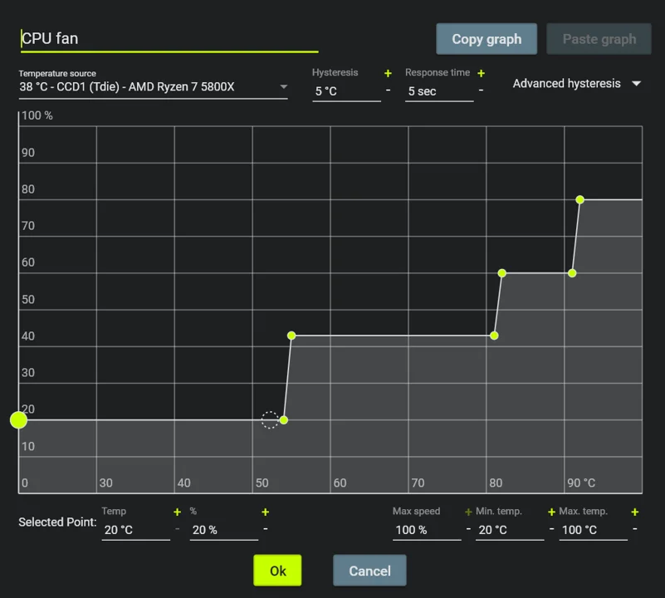Confirm changes with the Ok button
Image resolution: width=665 pixels, height=598 pixels.
pos(277,571)
